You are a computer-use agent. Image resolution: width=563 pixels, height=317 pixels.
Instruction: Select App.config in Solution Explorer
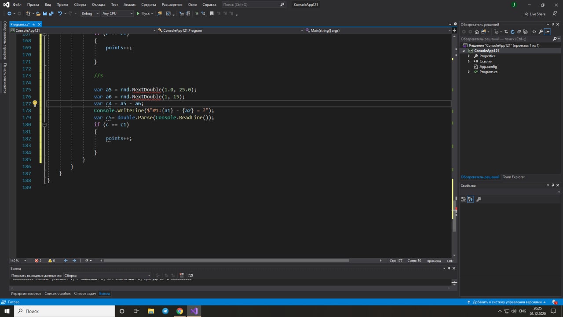point(488,66)
